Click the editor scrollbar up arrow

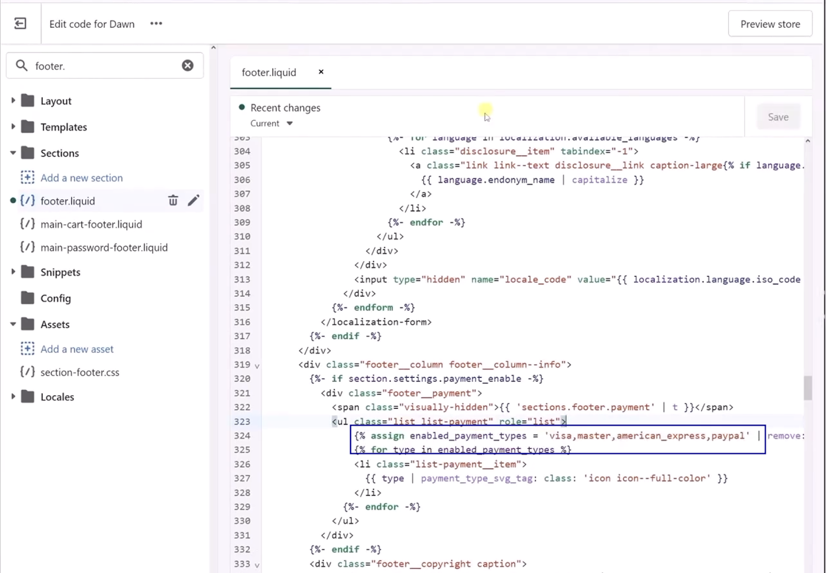click(x=807, y=141)
